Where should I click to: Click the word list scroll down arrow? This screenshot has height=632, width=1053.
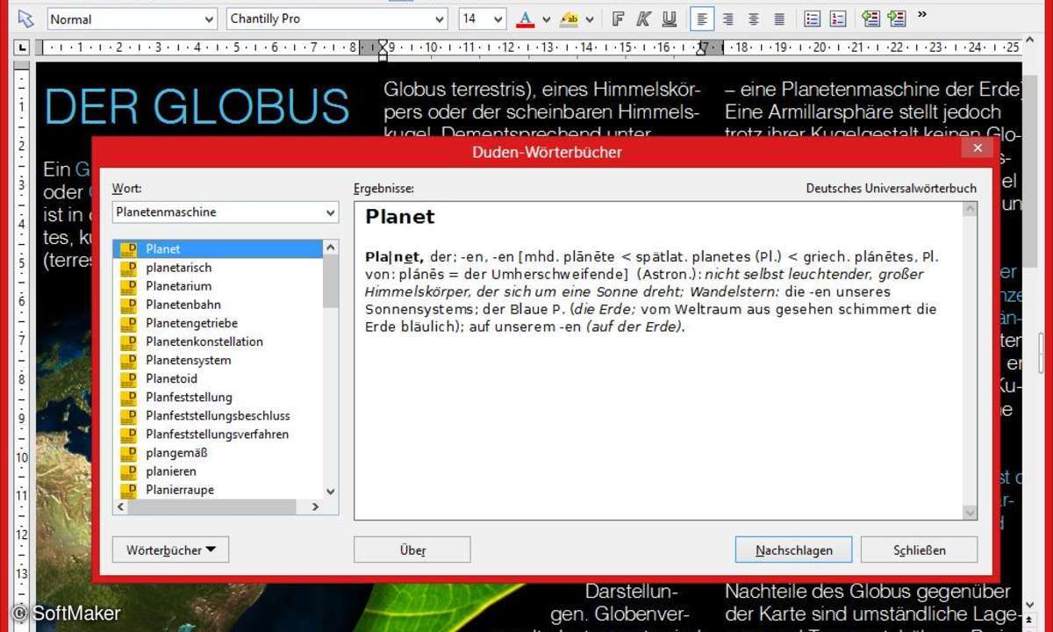[x=331, y=492]
